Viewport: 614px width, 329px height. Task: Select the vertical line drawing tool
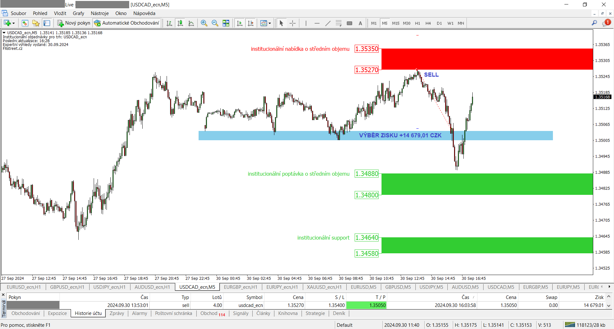point(306,23)
